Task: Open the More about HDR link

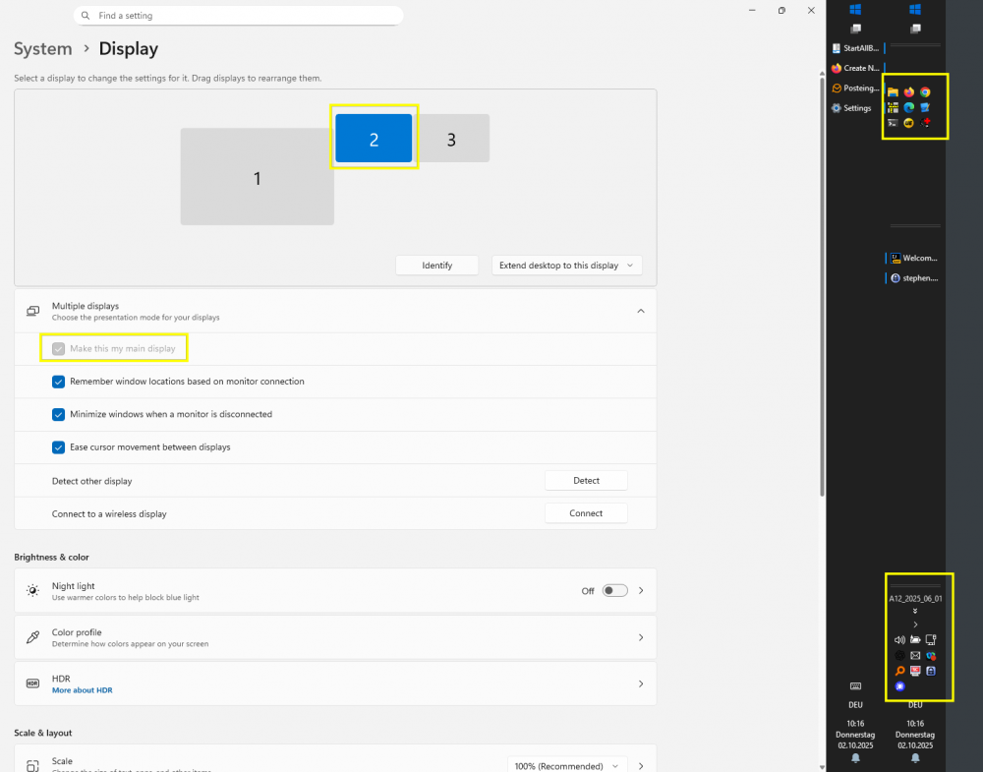Action: coord(83,690)
